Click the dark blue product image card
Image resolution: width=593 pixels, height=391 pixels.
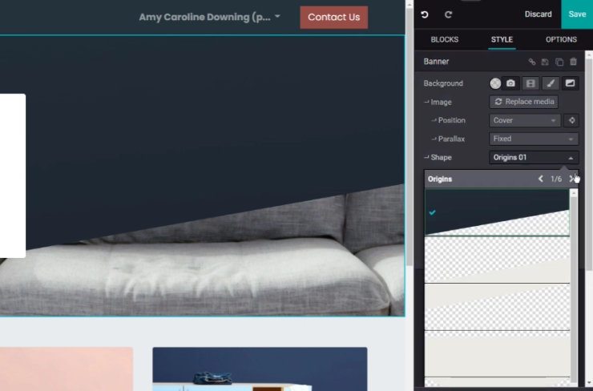tap(260, 369)
